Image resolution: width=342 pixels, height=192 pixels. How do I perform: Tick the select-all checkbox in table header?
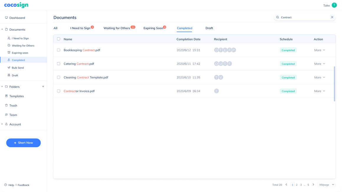58,39
